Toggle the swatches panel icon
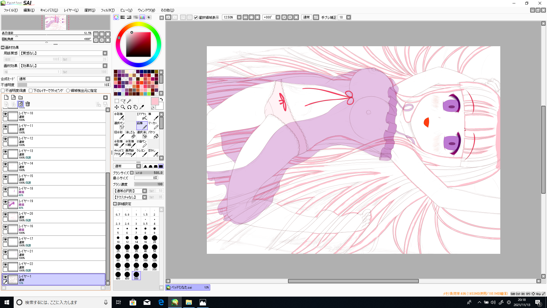This screenshot has width=547, height=308. click(x=142, y=17)
